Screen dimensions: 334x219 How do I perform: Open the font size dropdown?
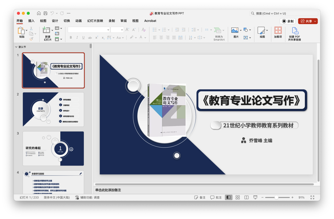[121, 29]
